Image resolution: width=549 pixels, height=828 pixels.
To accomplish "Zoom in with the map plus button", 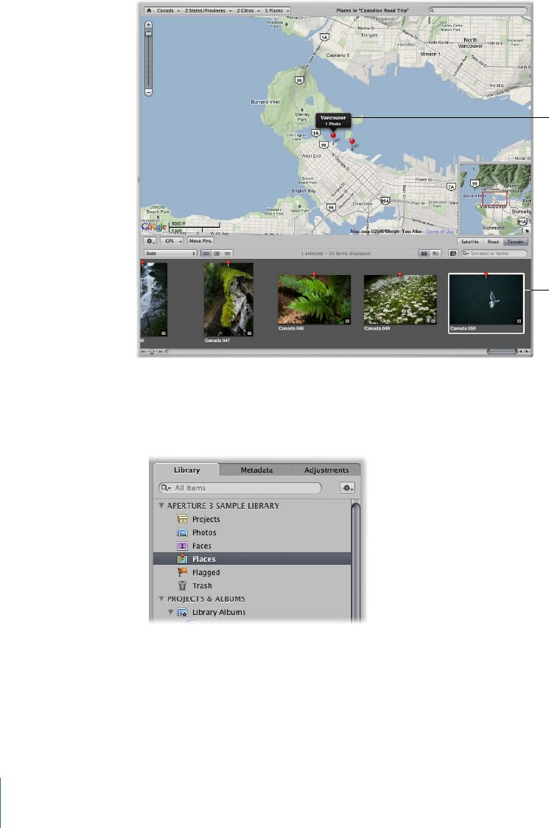I will 148,24.
